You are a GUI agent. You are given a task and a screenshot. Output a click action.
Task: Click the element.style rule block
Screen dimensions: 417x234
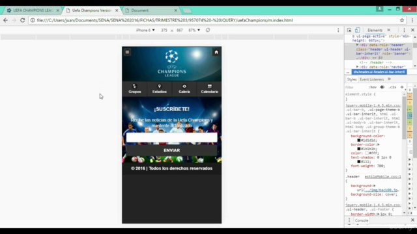[373, 96]
